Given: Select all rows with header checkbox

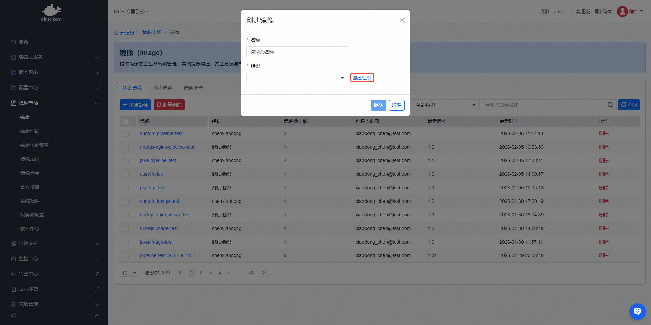Looking at the screenshot, I should click(126, 121).
